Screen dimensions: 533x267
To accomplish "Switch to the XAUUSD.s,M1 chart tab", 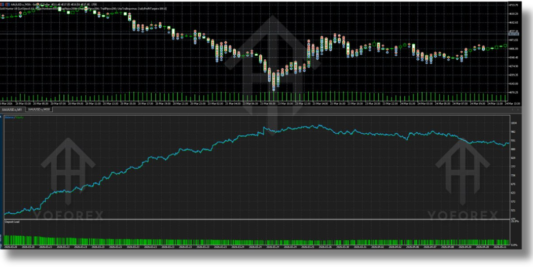I will 12,109.
